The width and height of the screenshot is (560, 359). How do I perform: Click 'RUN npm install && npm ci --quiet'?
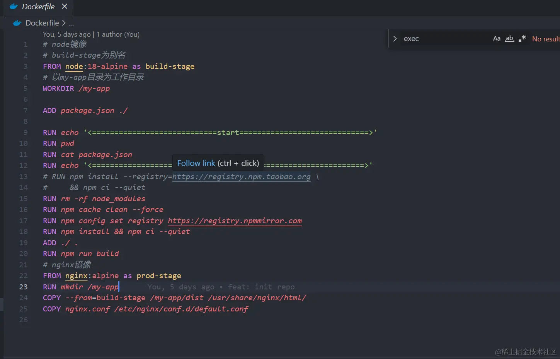[x=116, y=232]
